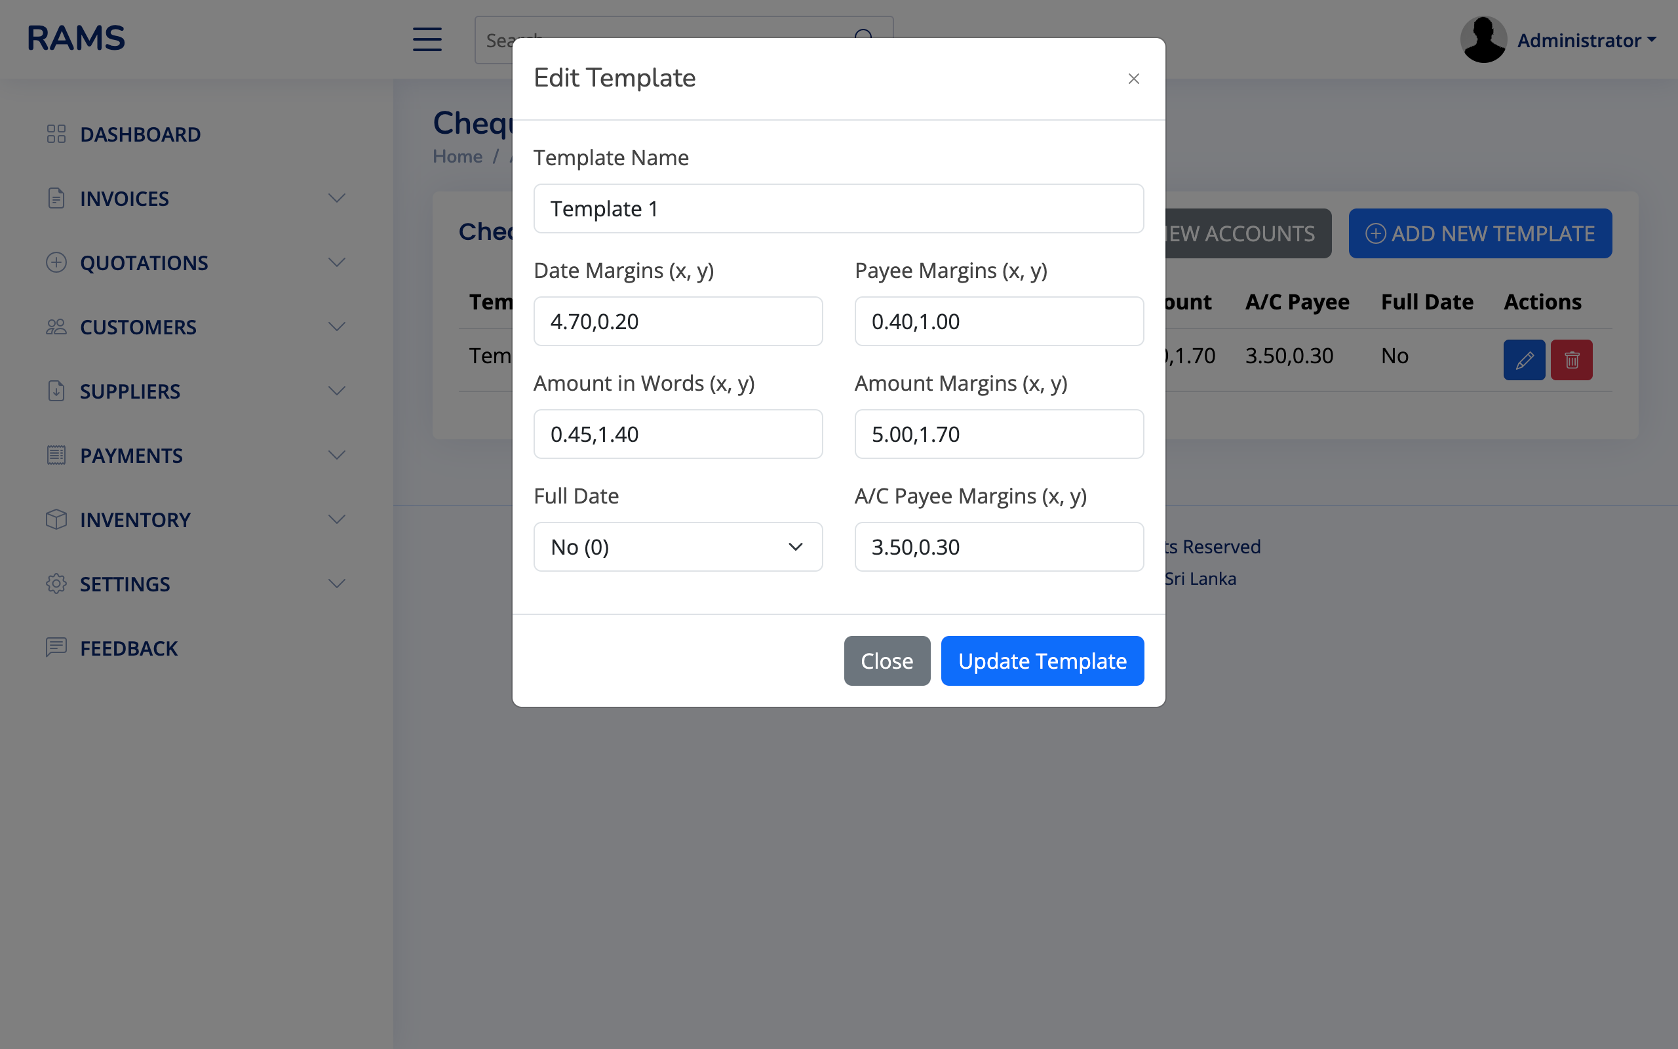The width and height of the screenshot is (1678, 1049).
Task: Expand the Invoices sidebar chevron
Action: [x=337, y=199]
